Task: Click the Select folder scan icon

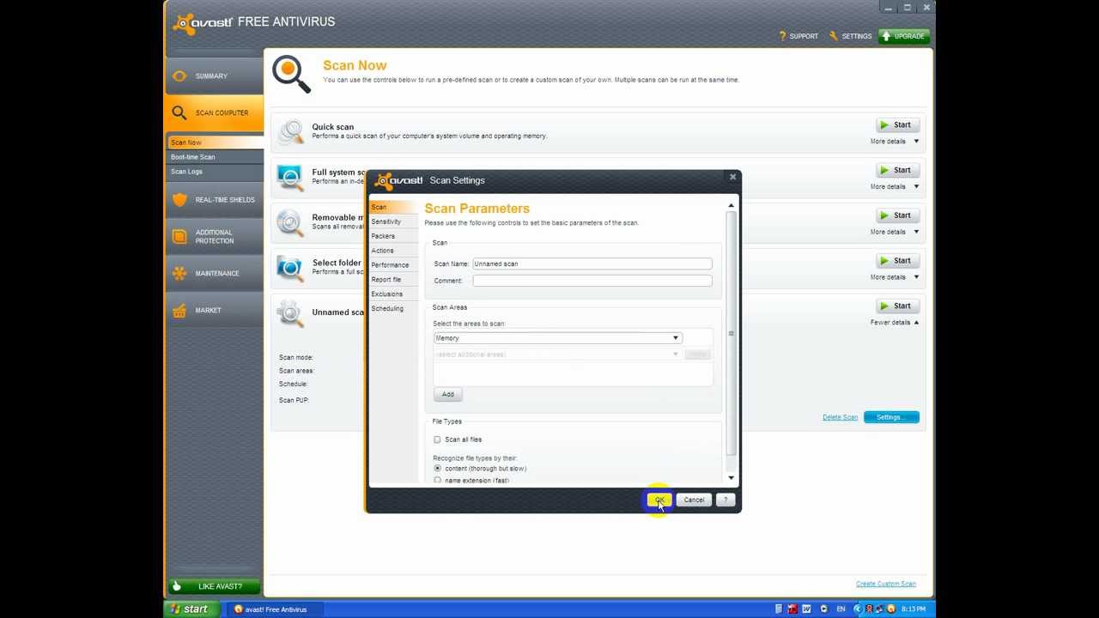Action: 290,268
